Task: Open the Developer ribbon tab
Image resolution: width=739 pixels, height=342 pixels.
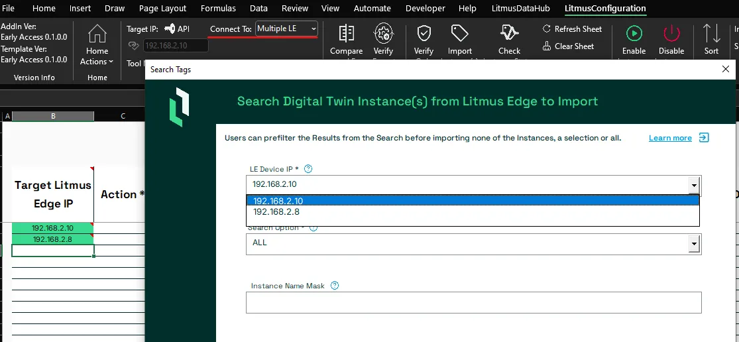Action: (425, 9)
